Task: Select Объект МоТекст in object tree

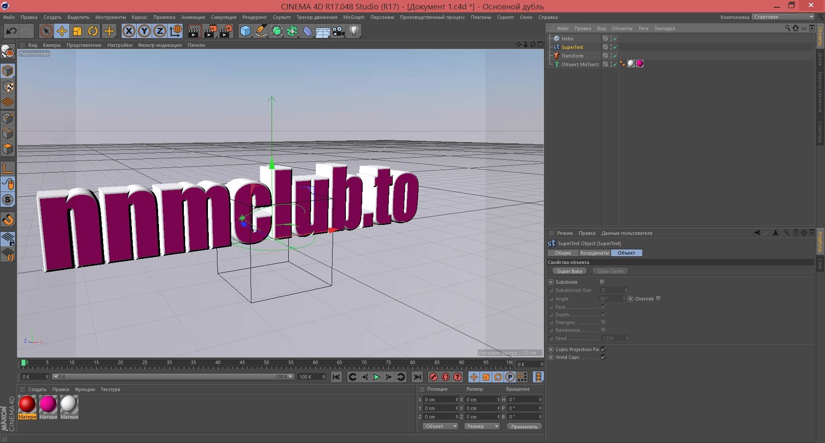Action: tap(580, 64)
